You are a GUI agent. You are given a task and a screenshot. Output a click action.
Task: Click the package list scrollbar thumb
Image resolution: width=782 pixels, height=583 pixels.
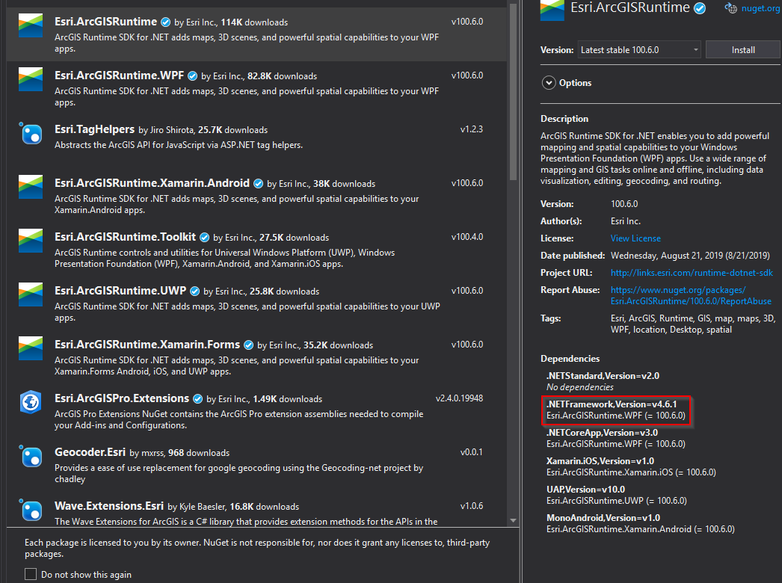pyautogui.click(x=513, y=92)
